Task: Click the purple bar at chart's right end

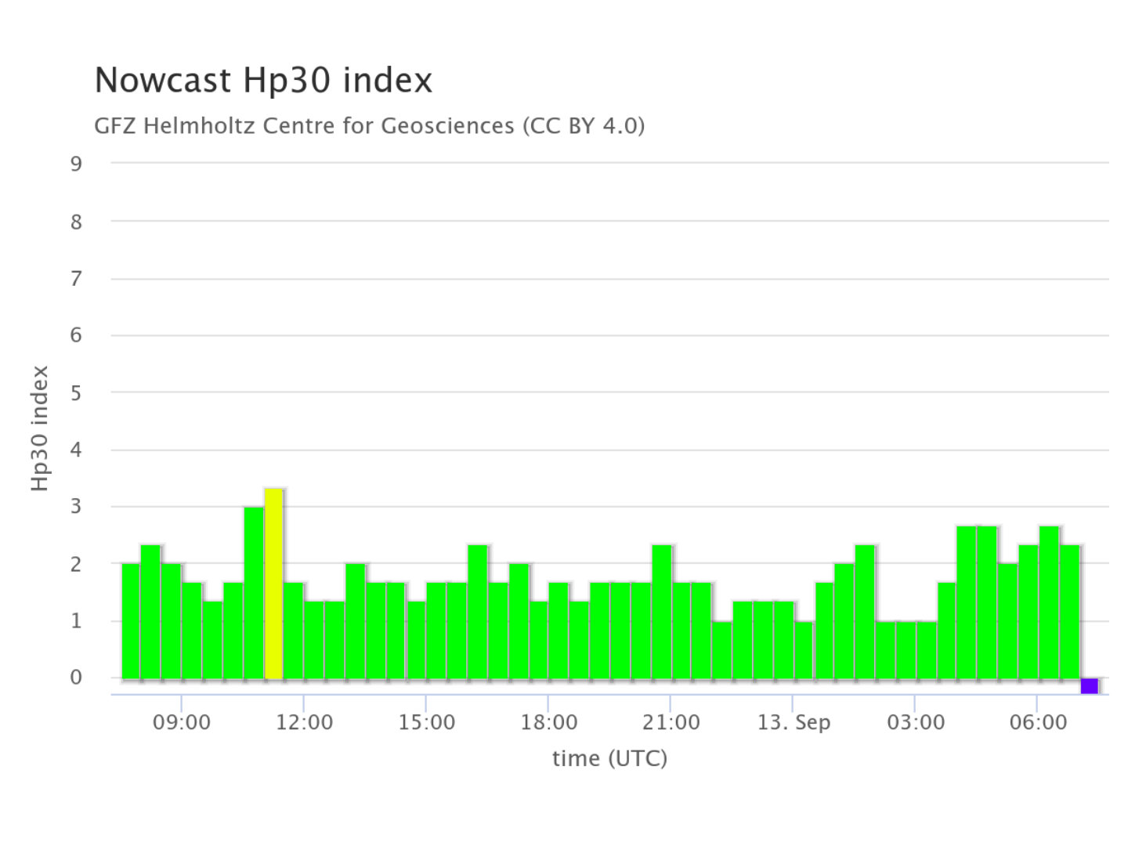Action: (1089, 686)
